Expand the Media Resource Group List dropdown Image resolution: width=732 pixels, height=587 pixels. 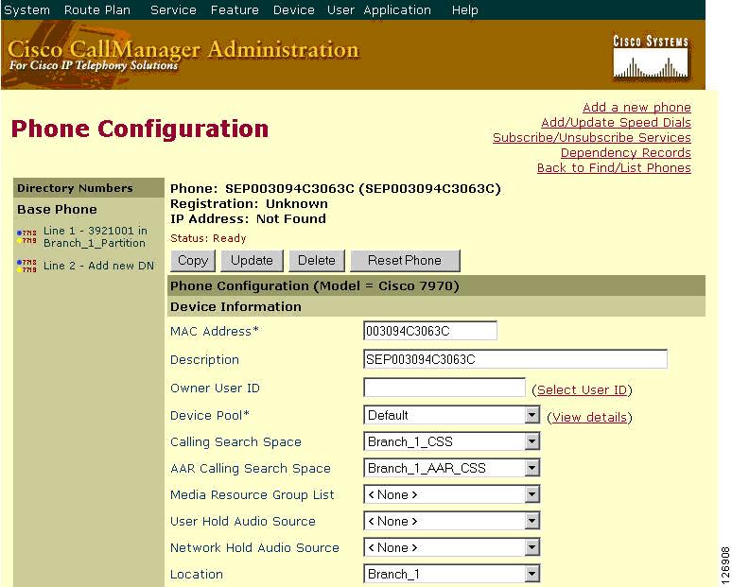[x=532, y=494]
